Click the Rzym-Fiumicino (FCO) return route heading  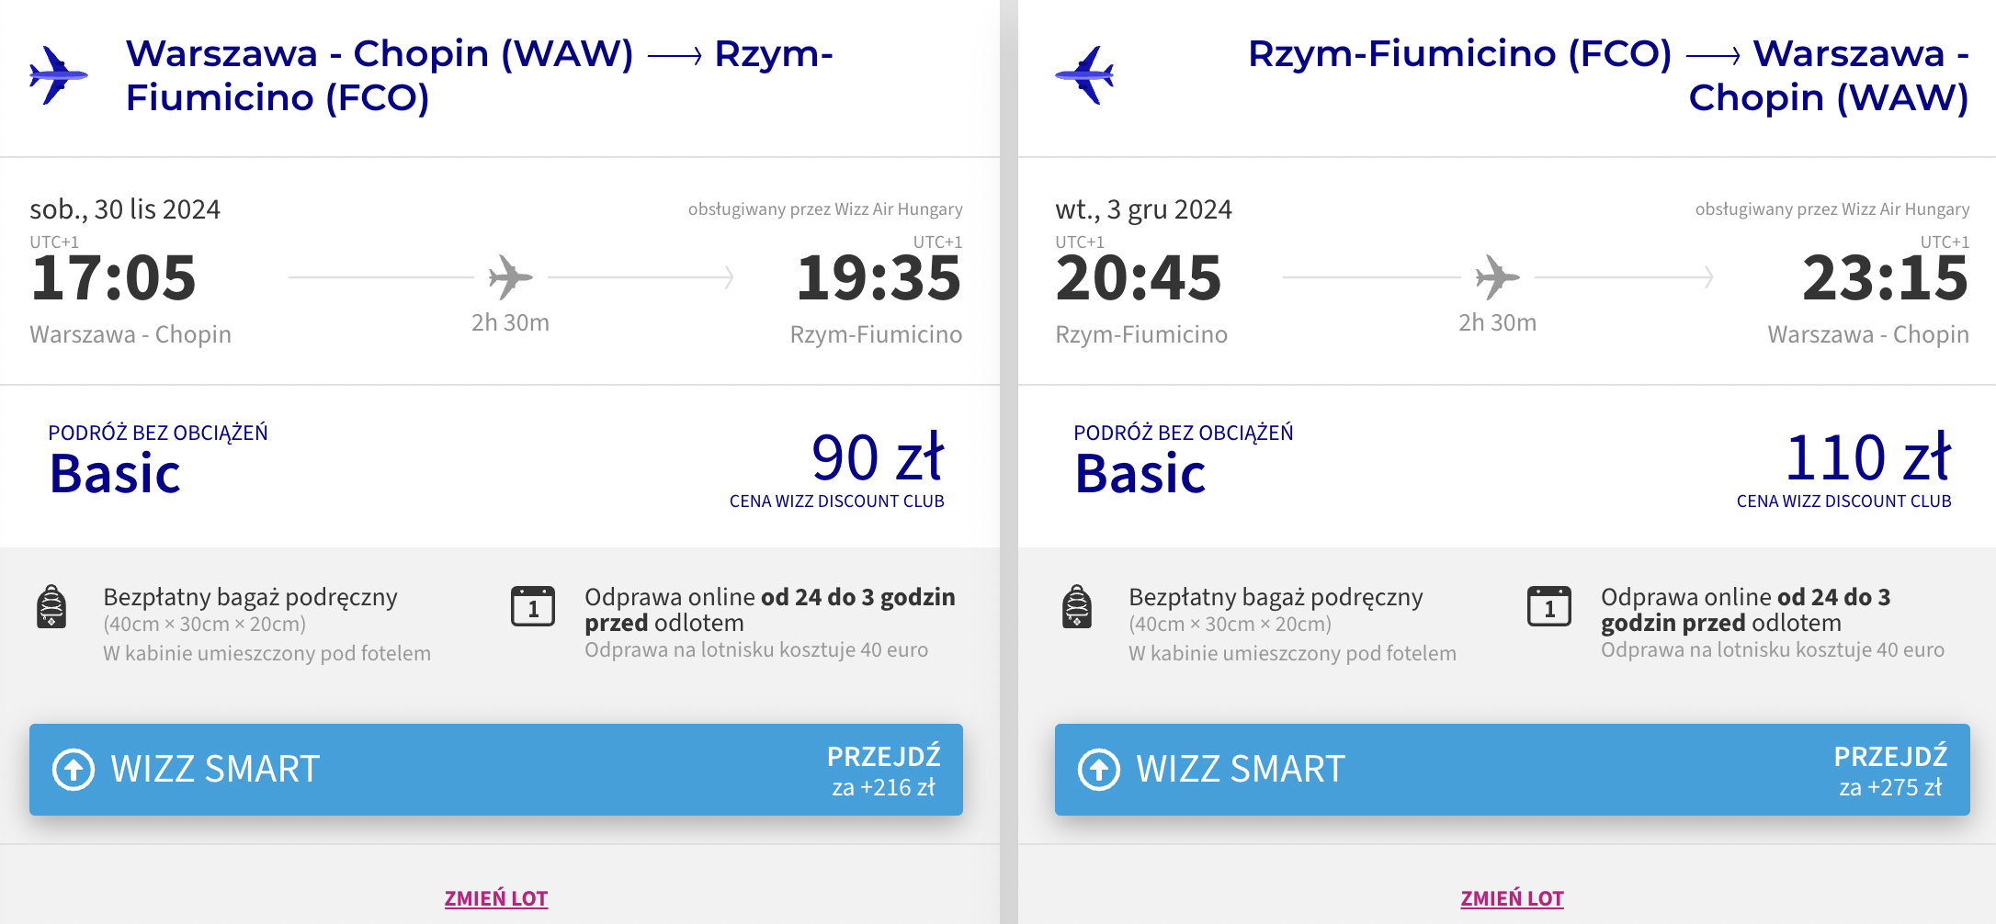pyautogui.click(x=1608, y=75)
